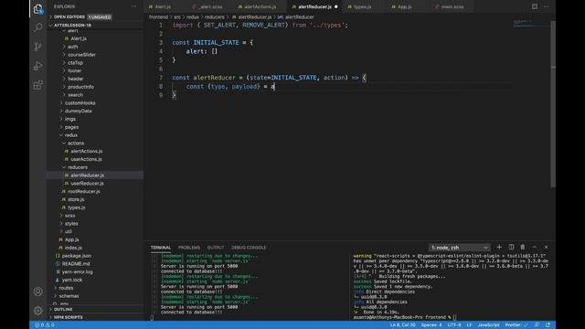The image size is (585, 329).
Task: Select language mode JavaScript in status bar
Action: 488,325
